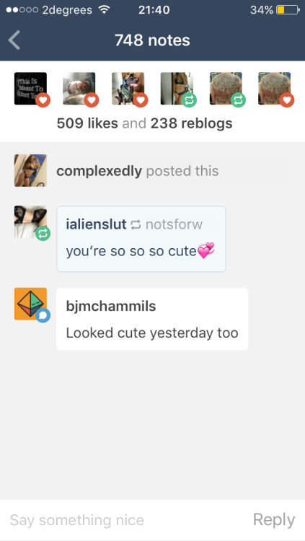Tap the 748 notes title

tap(152, 40)
